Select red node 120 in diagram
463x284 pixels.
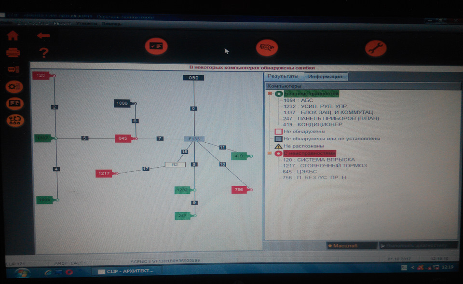(x=41, y=76)
